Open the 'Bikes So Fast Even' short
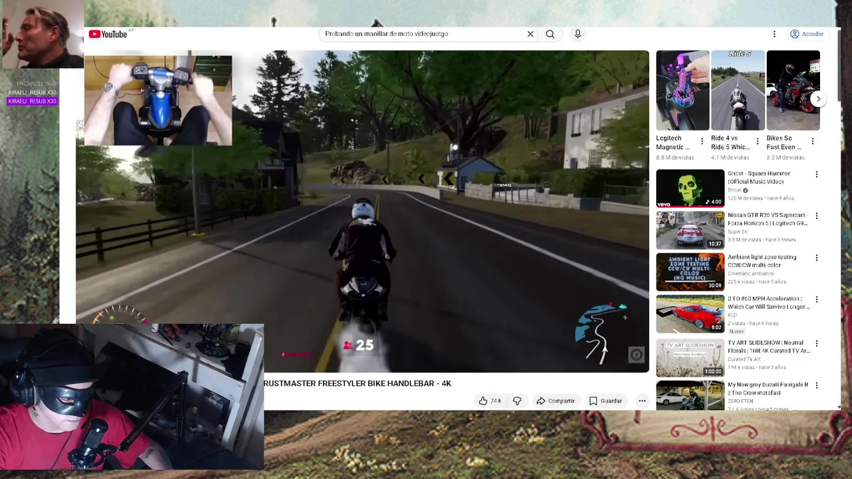The height and width of the screenshot is (479, 852). [793, 90]
